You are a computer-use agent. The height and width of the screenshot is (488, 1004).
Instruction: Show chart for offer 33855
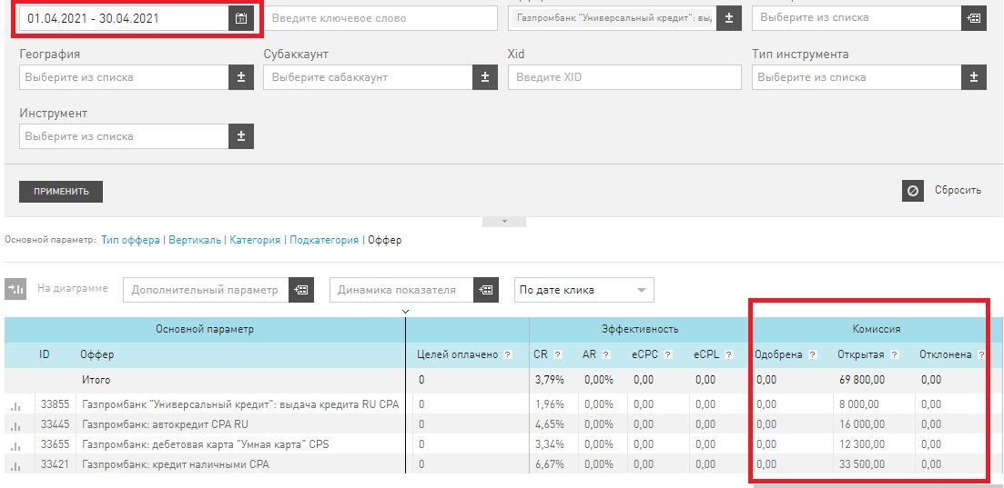[x=16, y=405]
